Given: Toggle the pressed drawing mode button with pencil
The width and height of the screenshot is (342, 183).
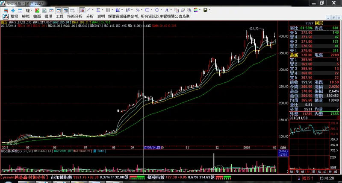Looking at the screenshot, I should [x=82, y=10].
